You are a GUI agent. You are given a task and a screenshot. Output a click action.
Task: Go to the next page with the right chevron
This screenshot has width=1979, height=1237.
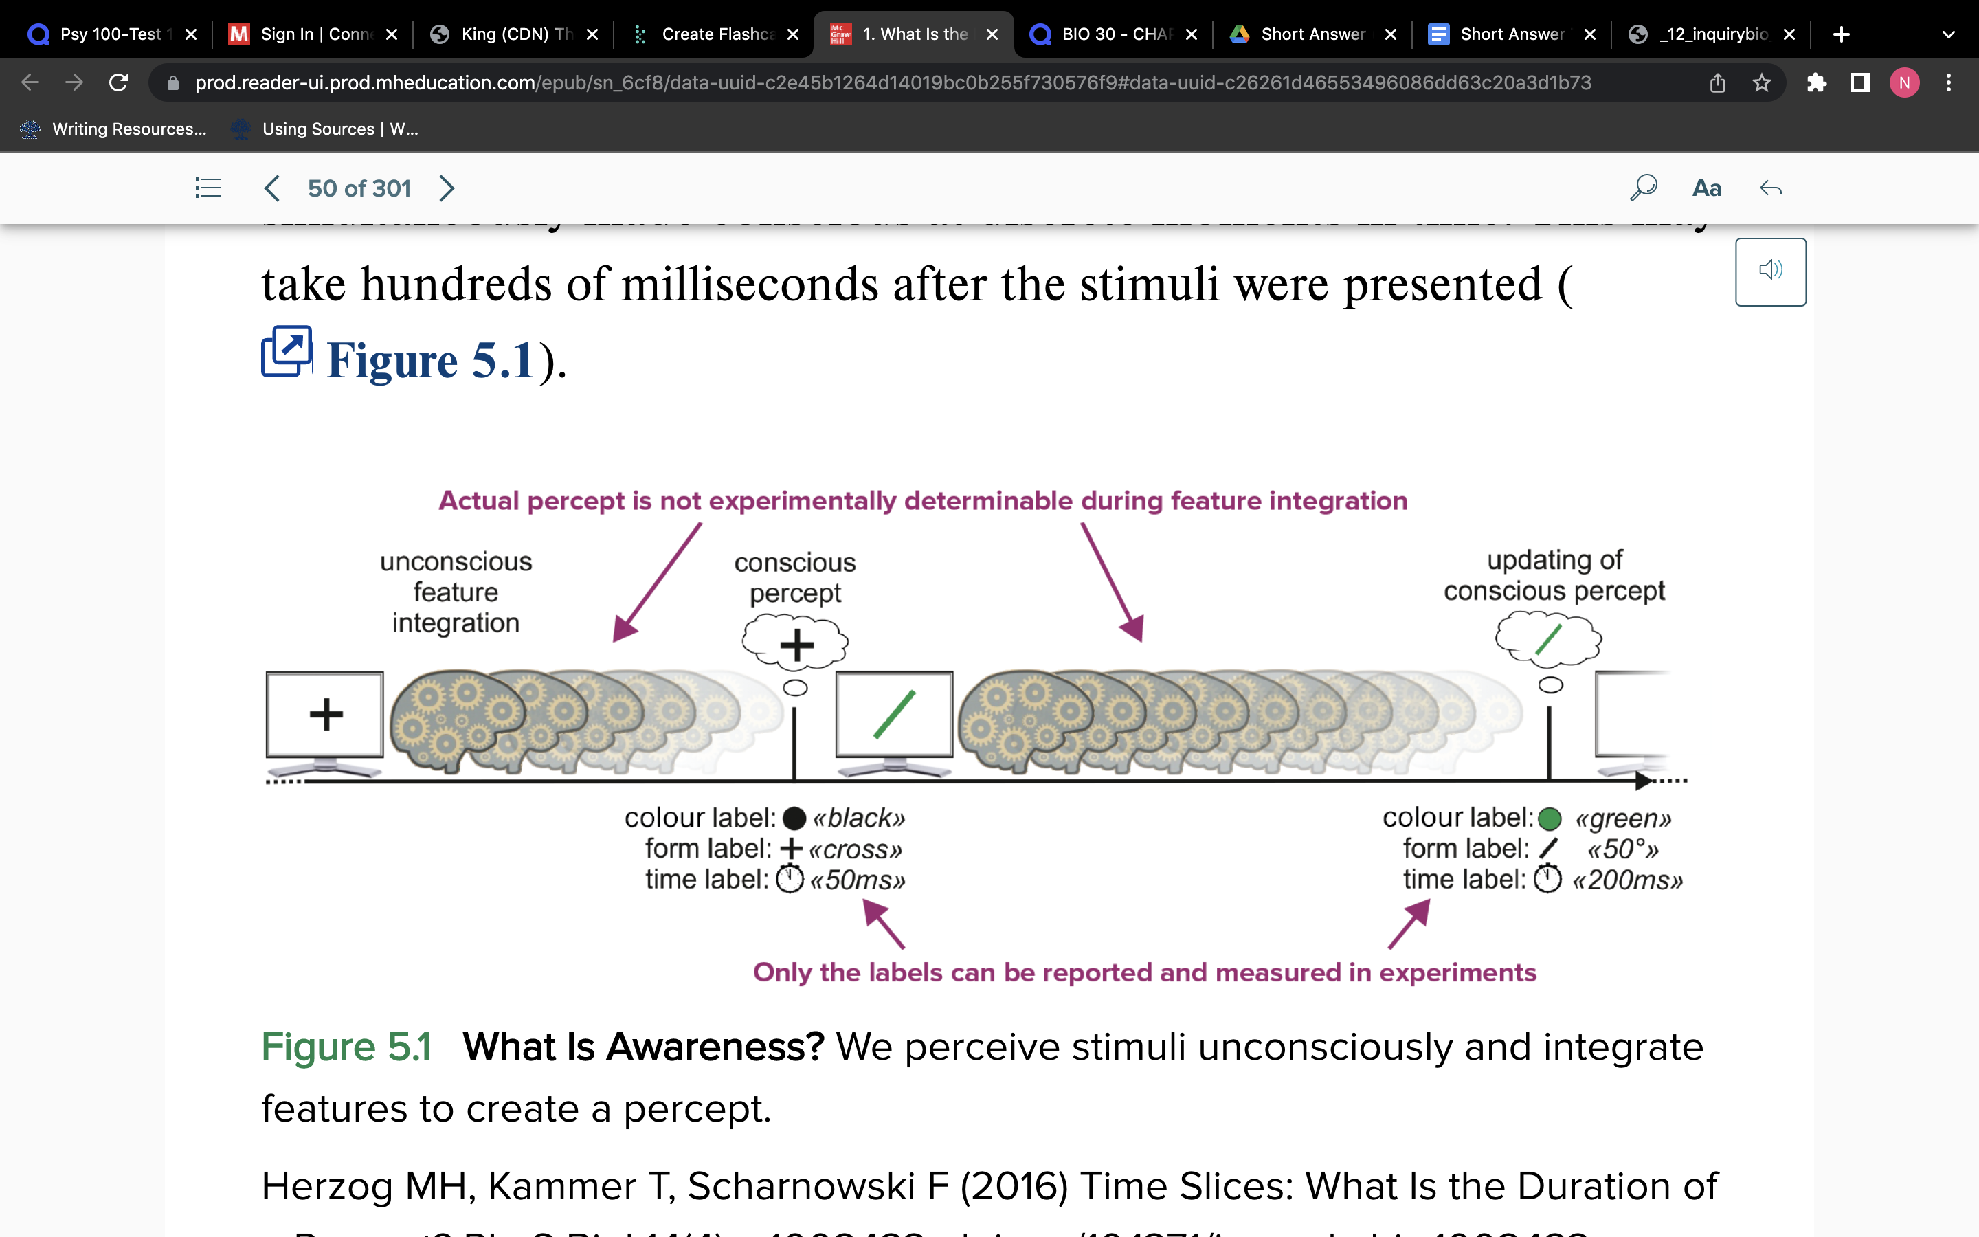447,188
